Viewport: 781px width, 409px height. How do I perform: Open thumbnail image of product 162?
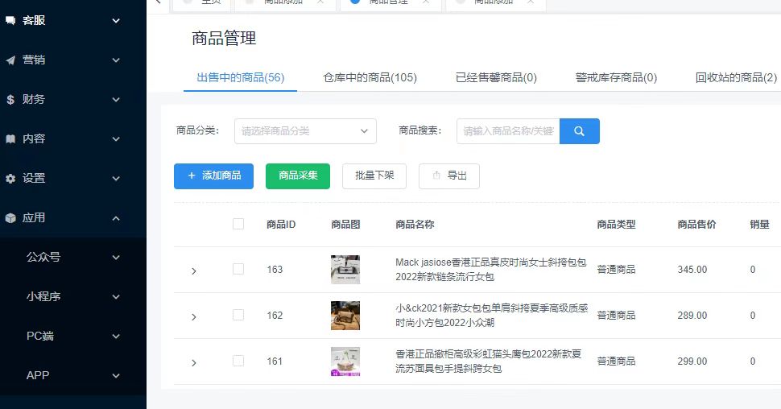click(x=345, y=316)
